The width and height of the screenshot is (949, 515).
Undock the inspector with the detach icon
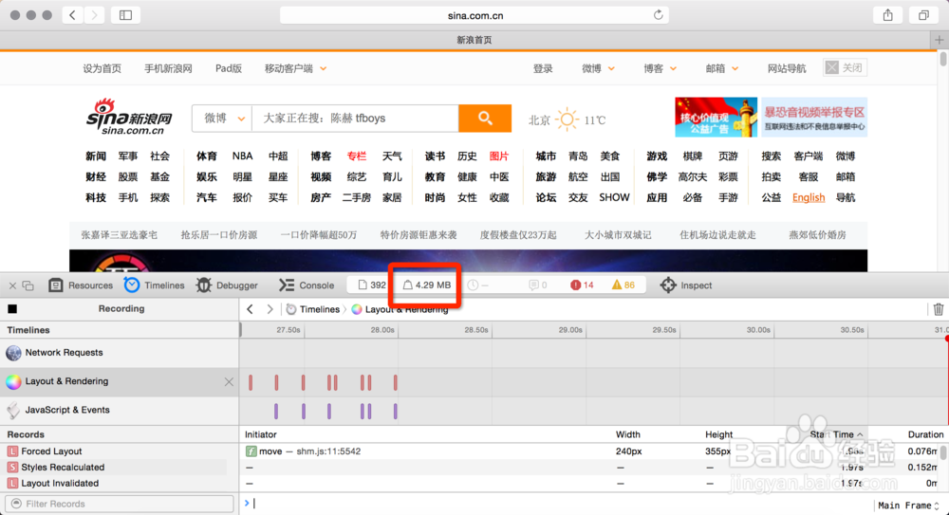(28, 285)
